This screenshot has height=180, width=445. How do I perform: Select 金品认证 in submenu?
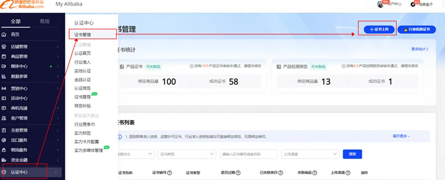tap(83, 80)
